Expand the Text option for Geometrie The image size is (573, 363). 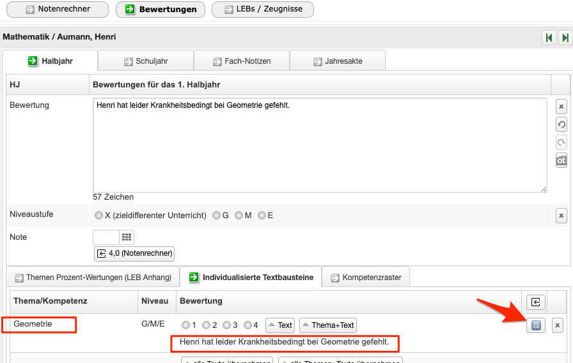[279, 325]
